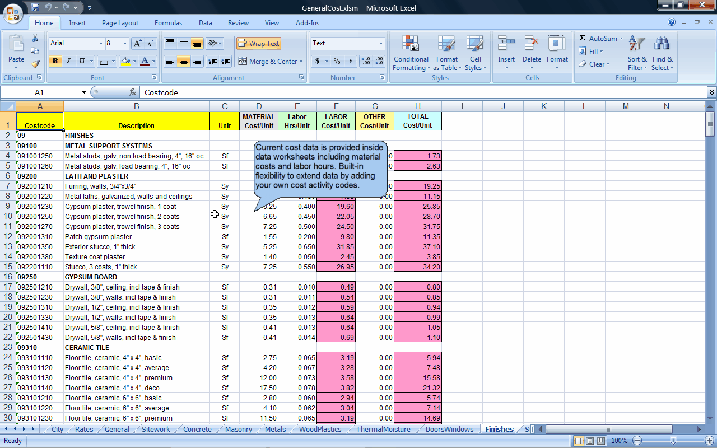717x448 pixels.
Task: Open the number format dropdown showing Text
Action: 381,43
